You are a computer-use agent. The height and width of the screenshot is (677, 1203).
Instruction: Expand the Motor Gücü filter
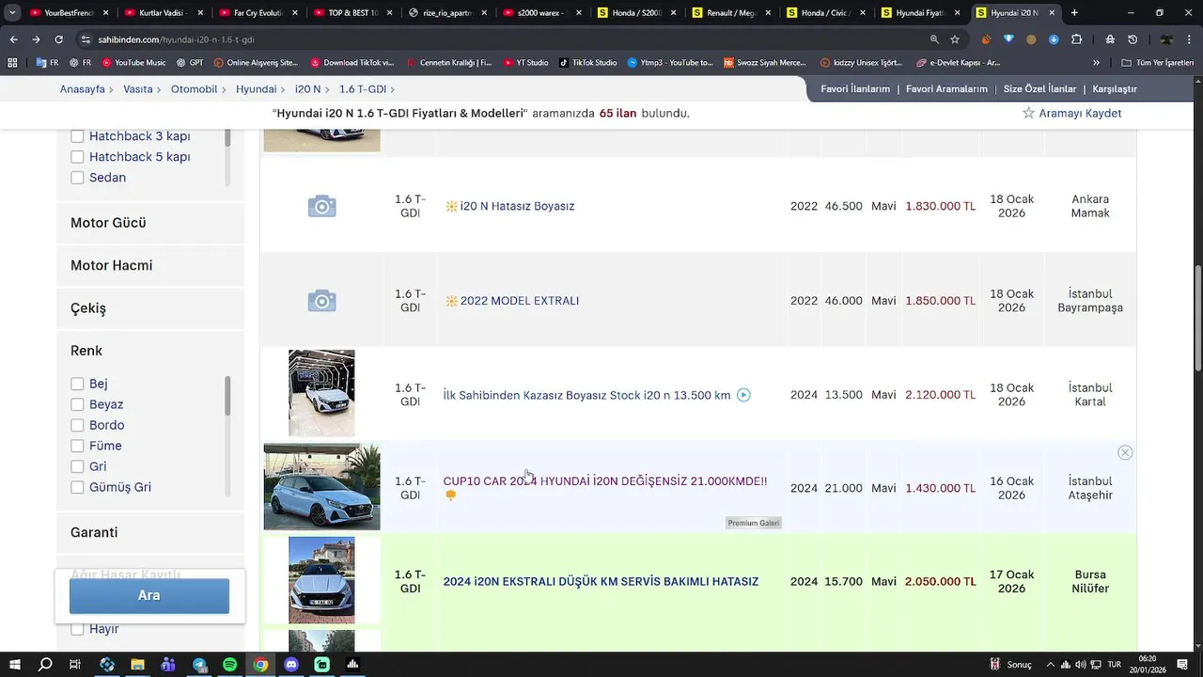tap(150, 223)
